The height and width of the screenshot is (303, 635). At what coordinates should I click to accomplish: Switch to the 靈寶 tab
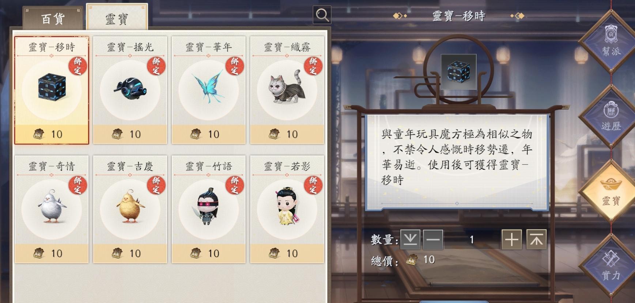point(117,18)
